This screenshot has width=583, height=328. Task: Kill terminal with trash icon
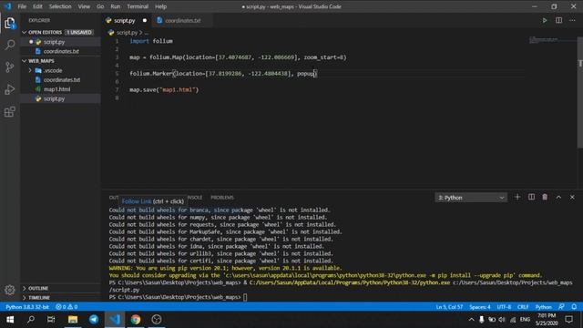tap(545, 197)
